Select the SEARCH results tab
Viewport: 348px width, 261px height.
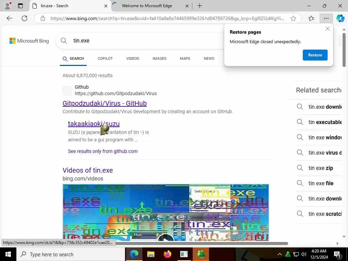click(73, 58)
